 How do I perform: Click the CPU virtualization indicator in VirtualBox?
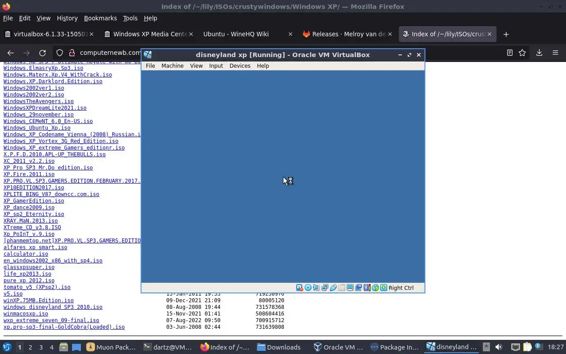pyautogui.click(x=367, y=288)
